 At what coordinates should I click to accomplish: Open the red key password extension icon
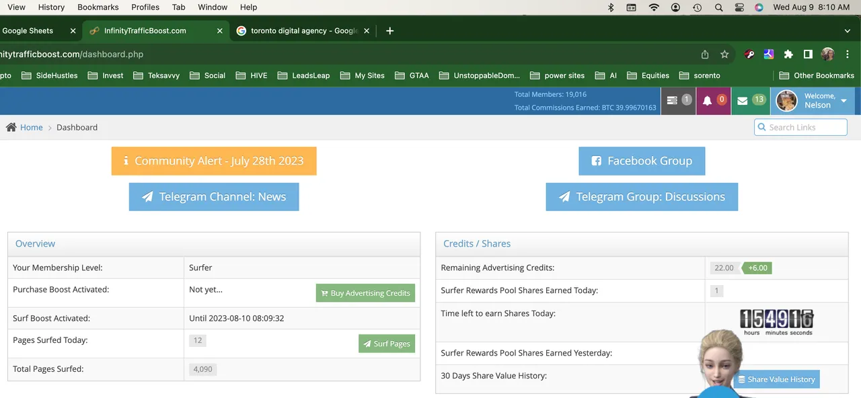749,54
